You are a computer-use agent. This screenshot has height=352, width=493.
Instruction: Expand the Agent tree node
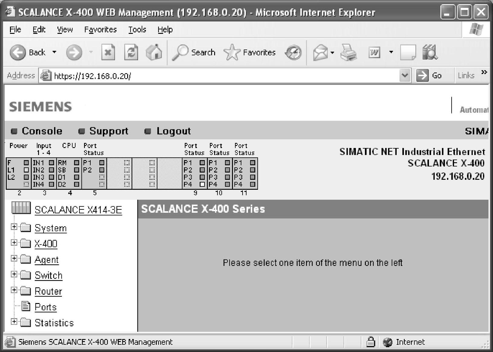[x=14, y=258]
